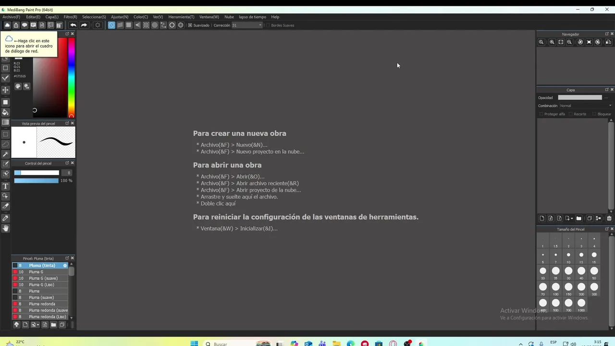Click the brush stroke preview thumbnail
615x346 pixels.
[56, 142]
